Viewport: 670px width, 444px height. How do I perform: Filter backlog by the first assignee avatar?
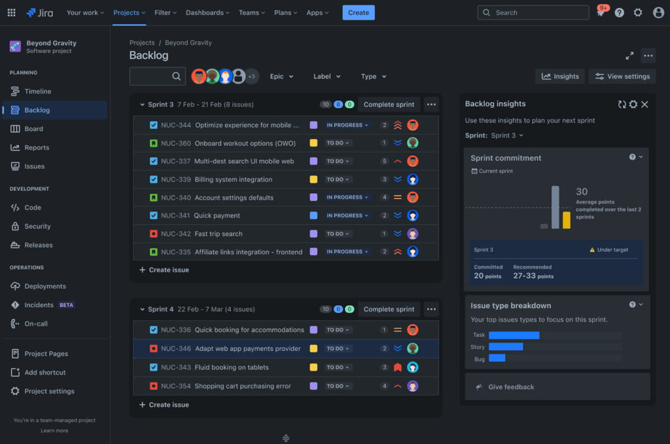[199, 76]
